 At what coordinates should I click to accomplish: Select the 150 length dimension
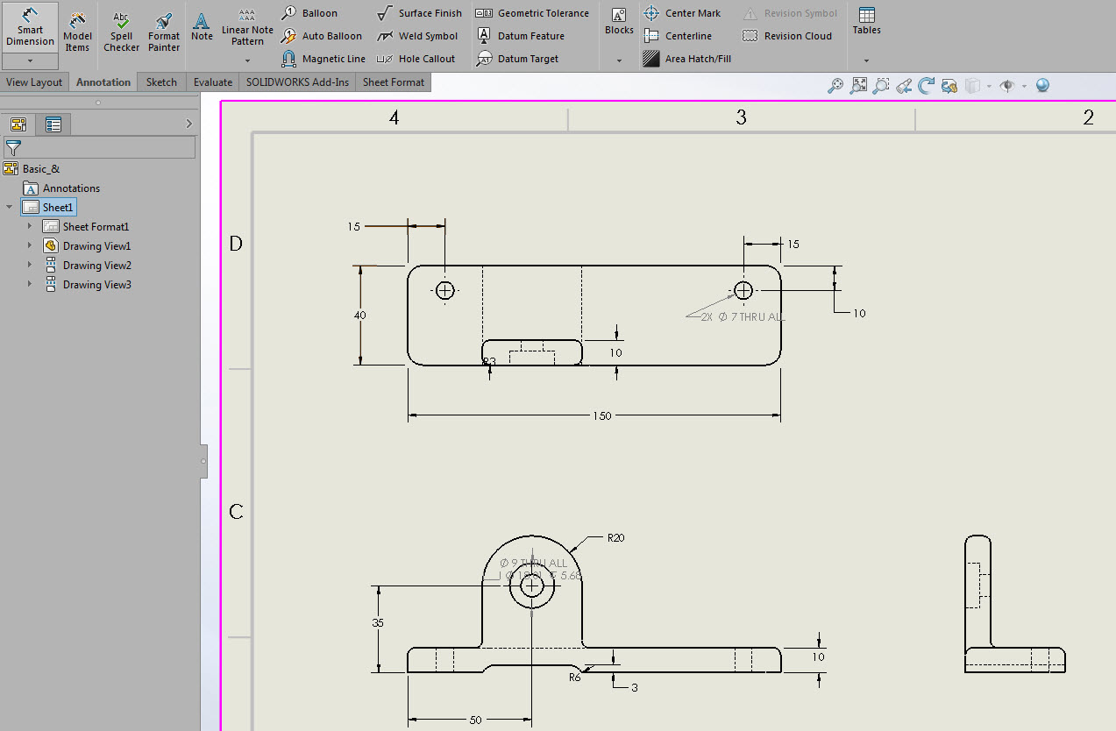click(601, 416)
